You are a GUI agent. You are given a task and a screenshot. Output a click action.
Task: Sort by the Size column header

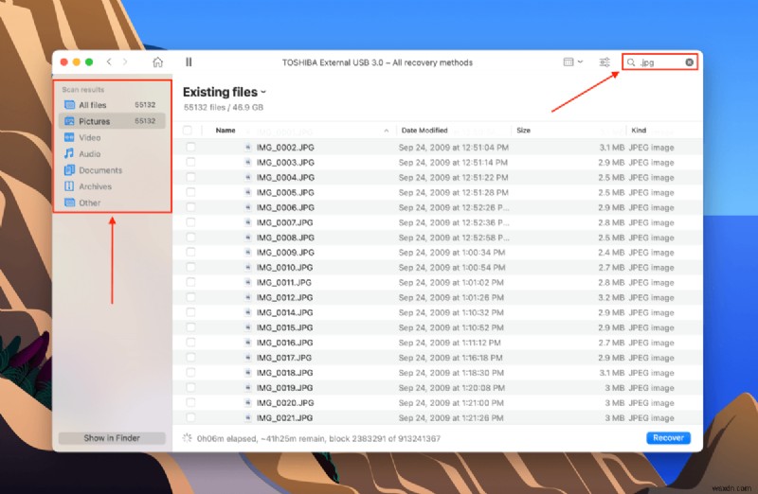[x=523, y=131]
